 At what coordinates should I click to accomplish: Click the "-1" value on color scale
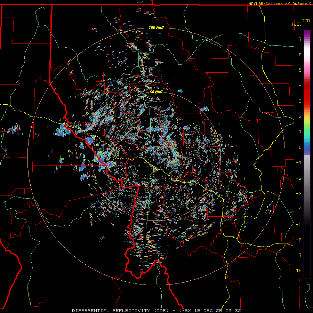coord(299,163)
